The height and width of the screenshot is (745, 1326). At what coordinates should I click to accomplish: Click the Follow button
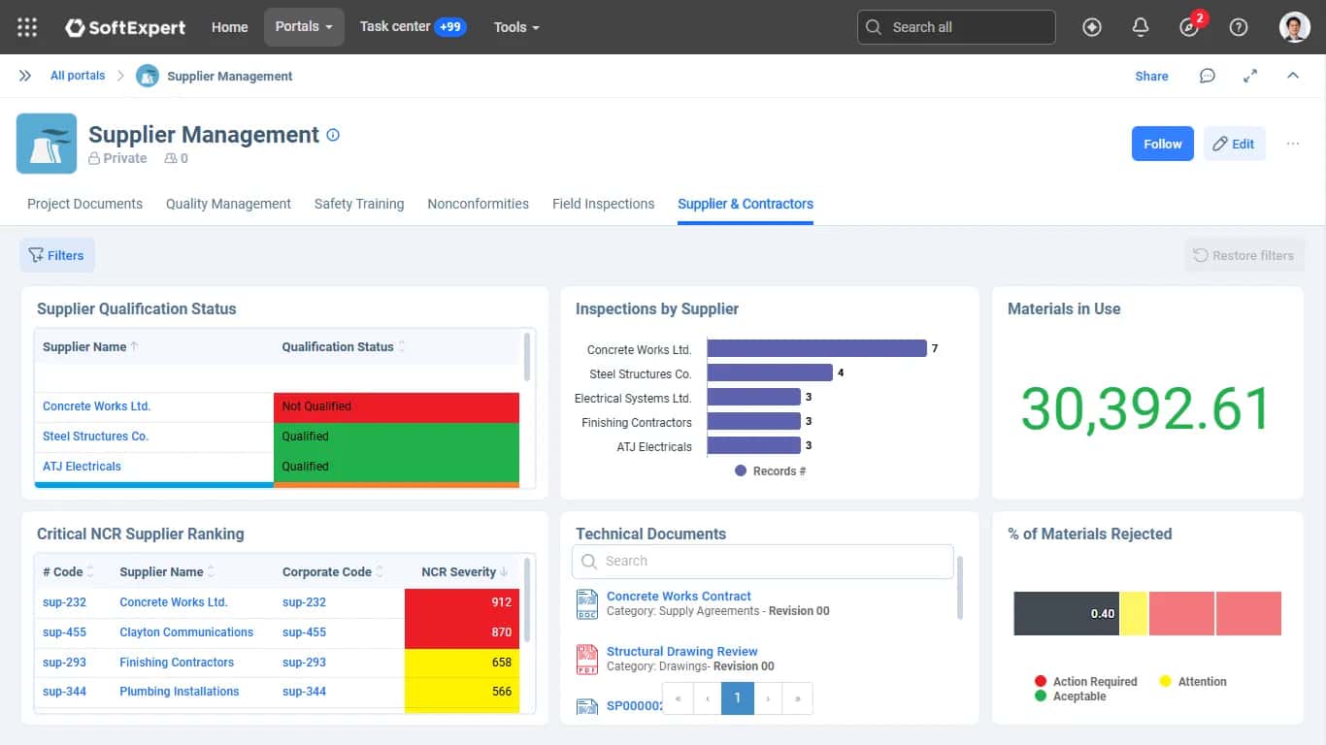(1163, 144)
